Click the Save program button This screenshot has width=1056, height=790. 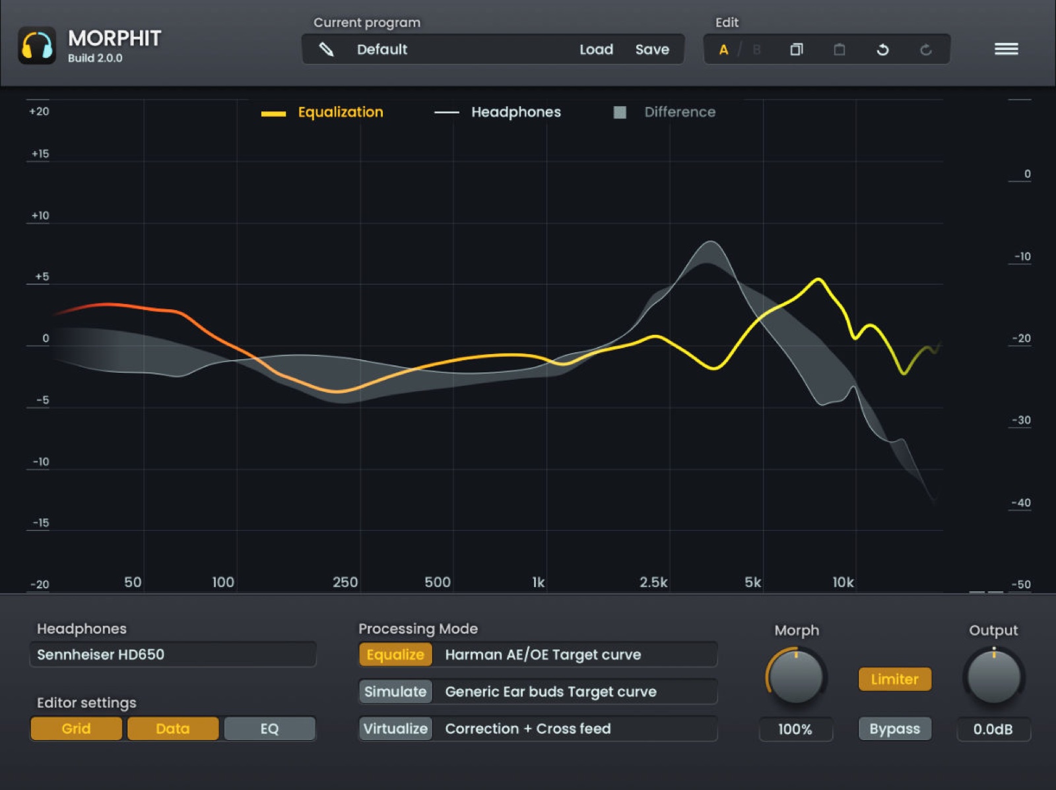652,49
